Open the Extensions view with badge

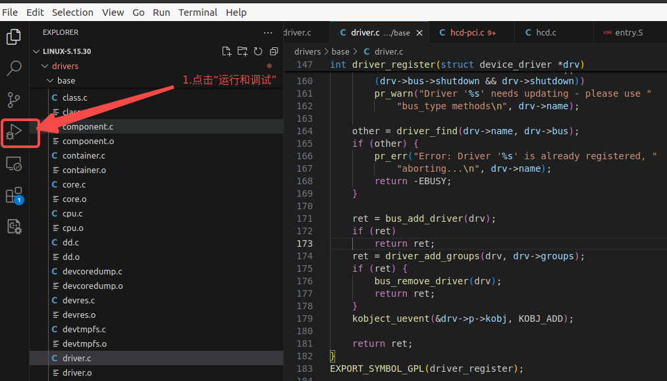click(14, 195)
